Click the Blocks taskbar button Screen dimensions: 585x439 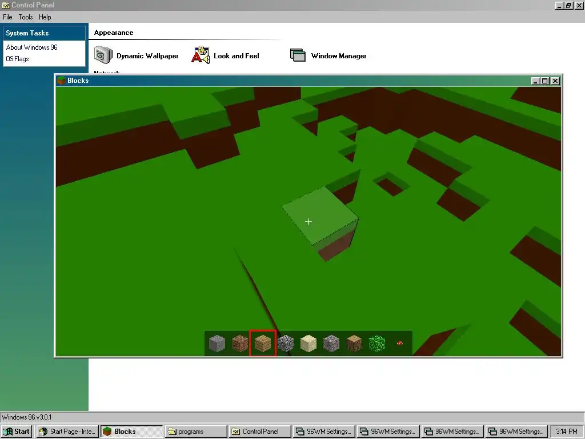[x=132, y=432]
